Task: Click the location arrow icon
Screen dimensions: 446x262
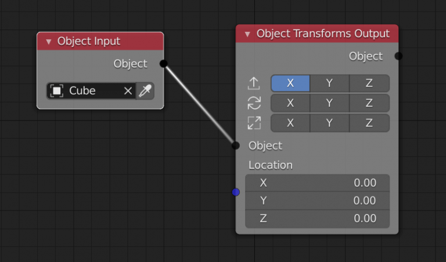Action: pos(254,83)
